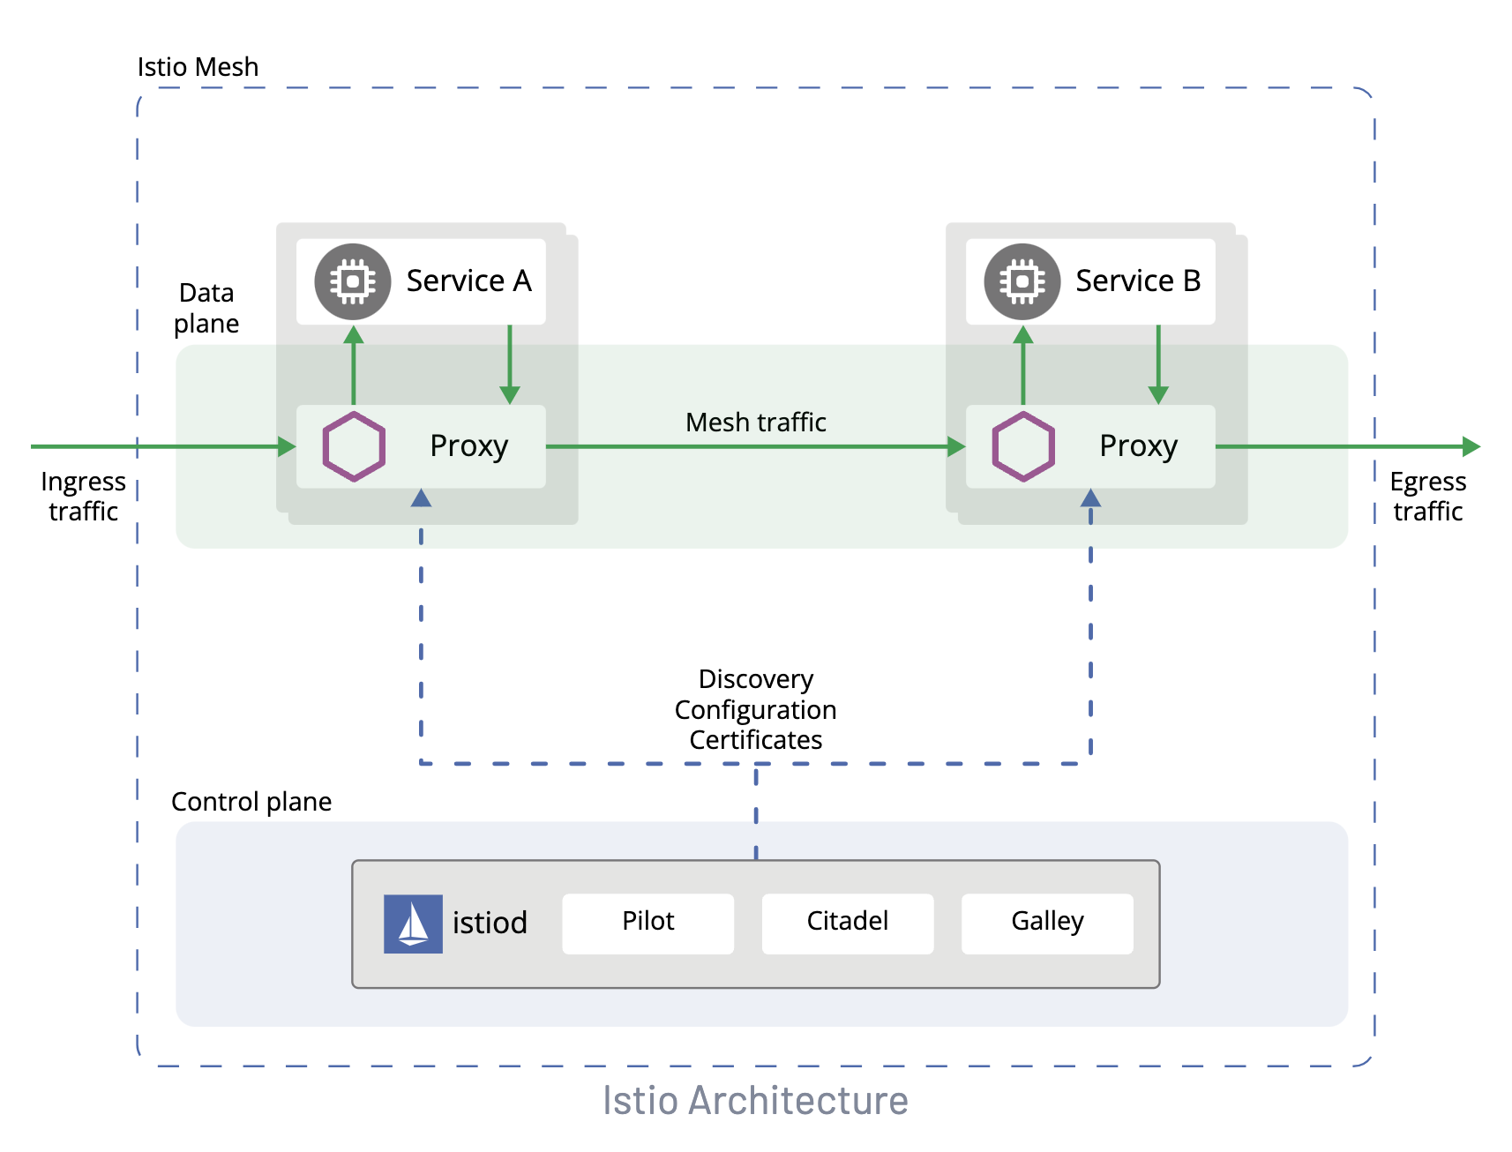Select the Proxy box under Service B

(1138, 446)
